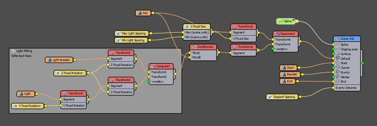
Task: Click the Light Fitting note icon
Action: click(x=13, y=51)
